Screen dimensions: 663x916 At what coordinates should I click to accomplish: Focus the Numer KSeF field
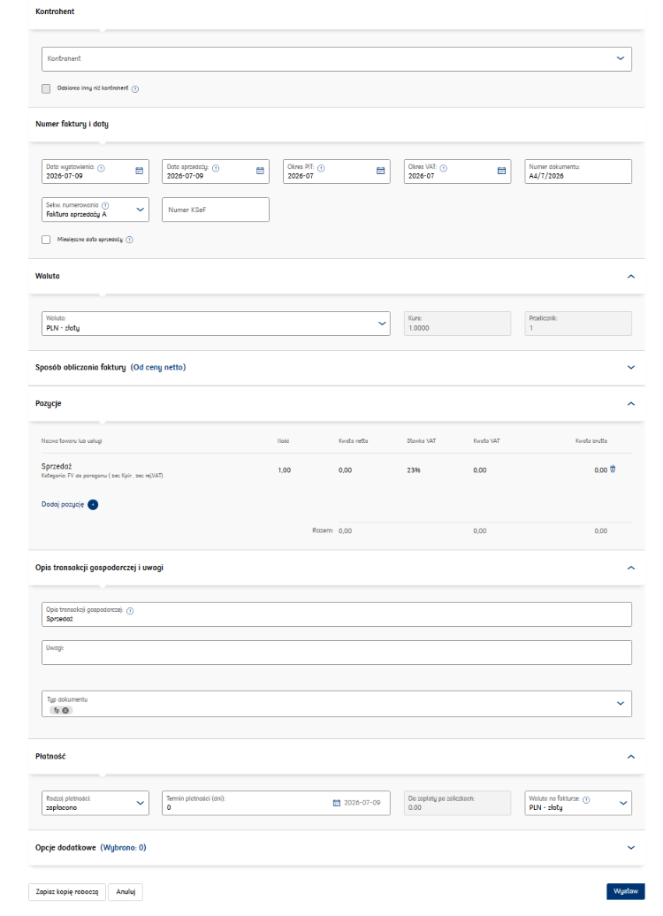coord(216,210)
